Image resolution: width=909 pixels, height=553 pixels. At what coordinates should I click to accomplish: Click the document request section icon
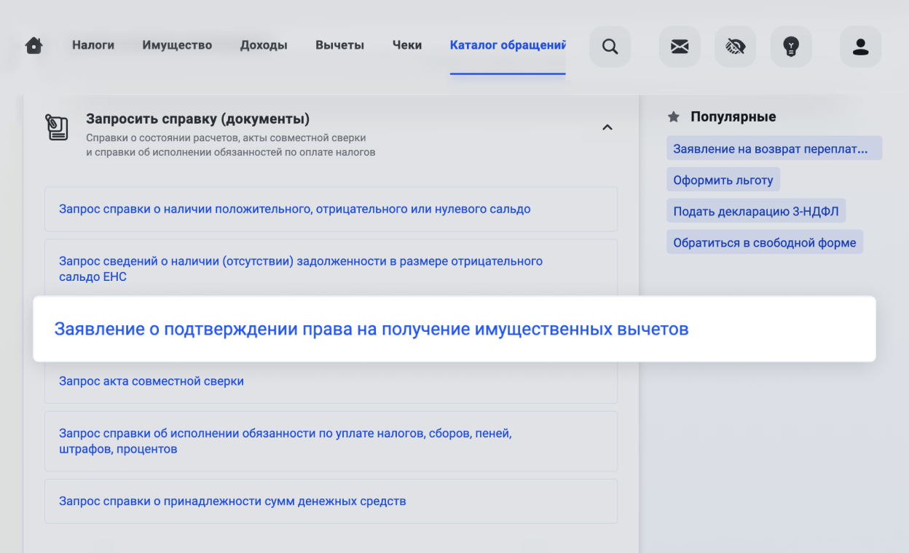click(x=57, y=127)
